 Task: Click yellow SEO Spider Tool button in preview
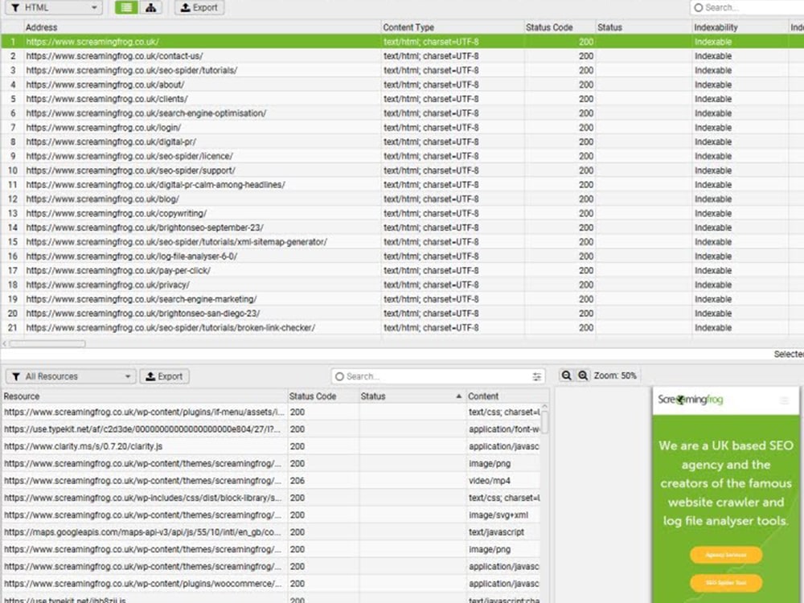[x=725, y=582]
